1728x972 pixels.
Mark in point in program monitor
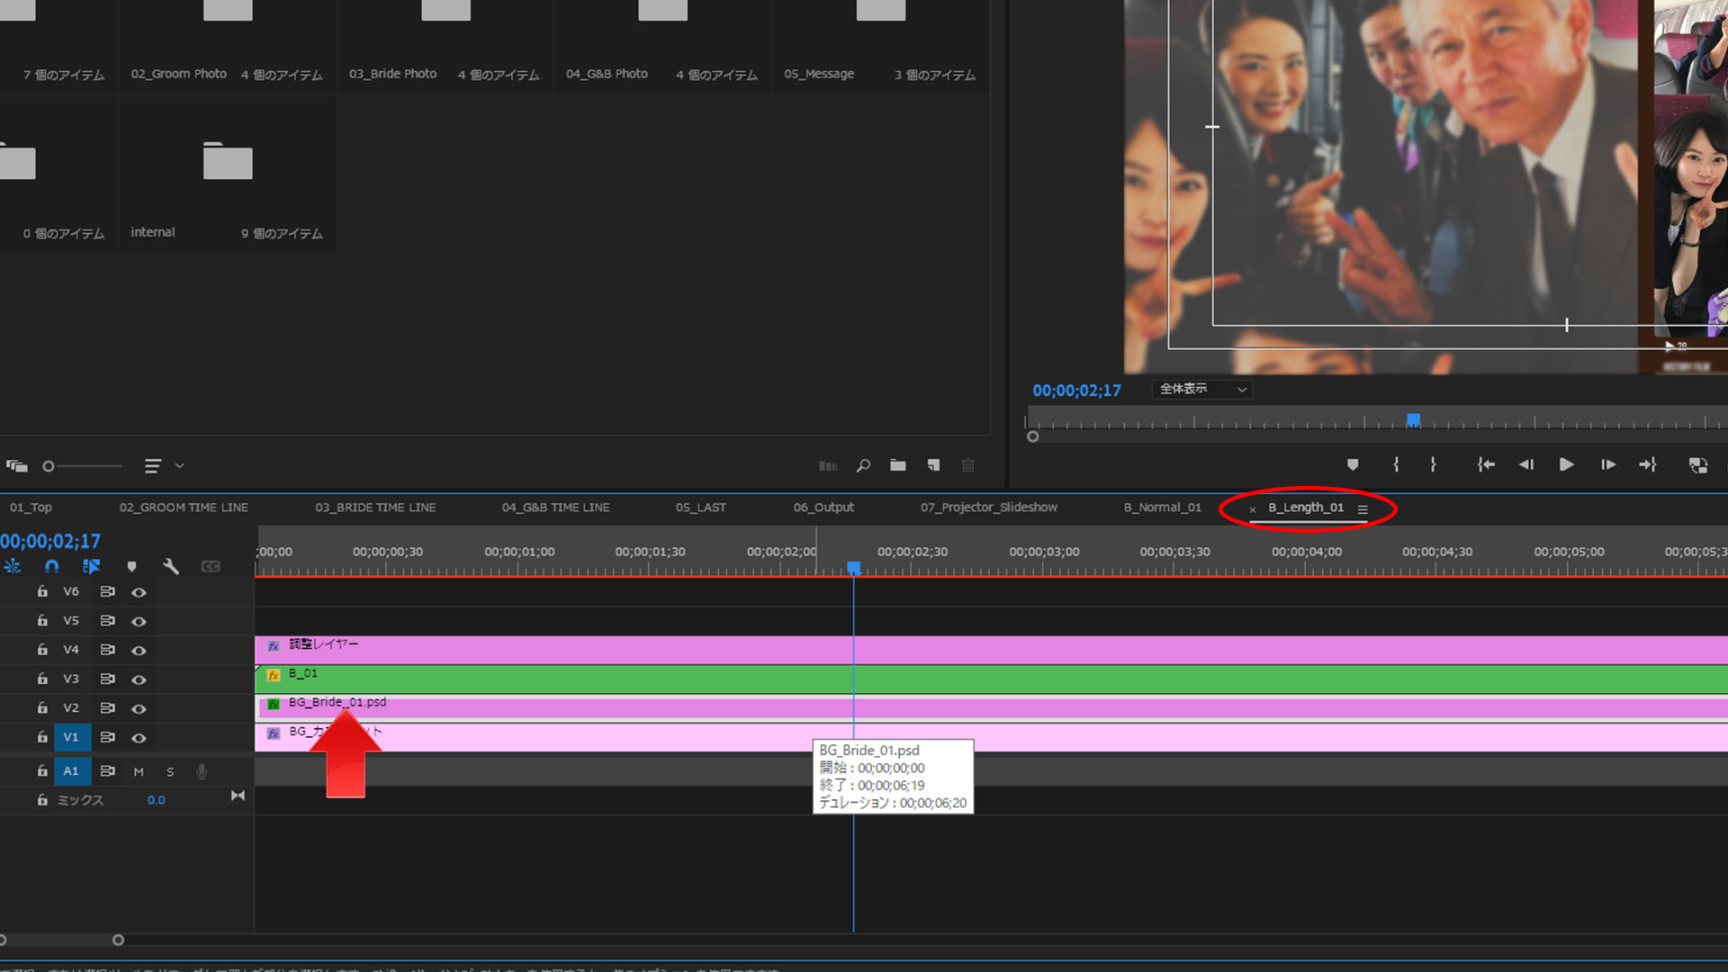1396,464
